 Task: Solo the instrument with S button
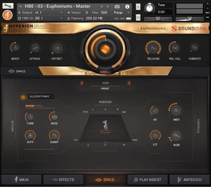138,7
